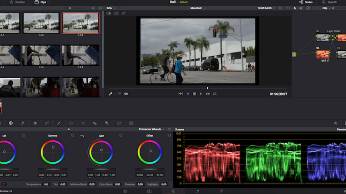Click the Temperature value field
Viewport: 346px width, 194px height.
click(x=46, y=184)
